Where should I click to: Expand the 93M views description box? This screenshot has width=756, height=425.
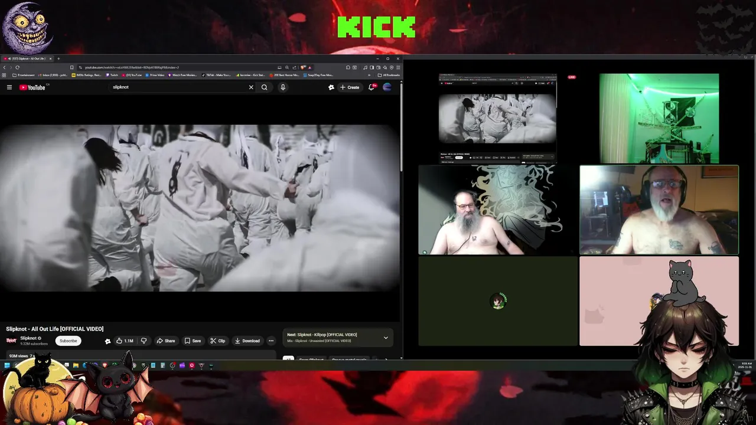pos(141,356)
